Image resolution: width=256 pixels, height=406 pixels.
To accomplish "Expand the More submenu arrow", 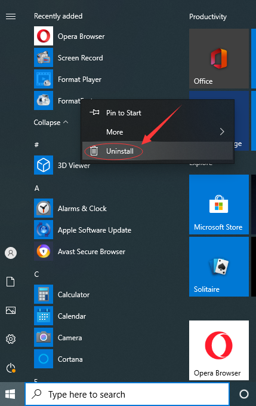I will click(222, 132).
